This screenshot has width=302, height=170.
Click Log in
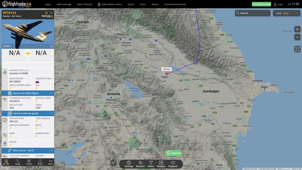(x=278, y=4)
